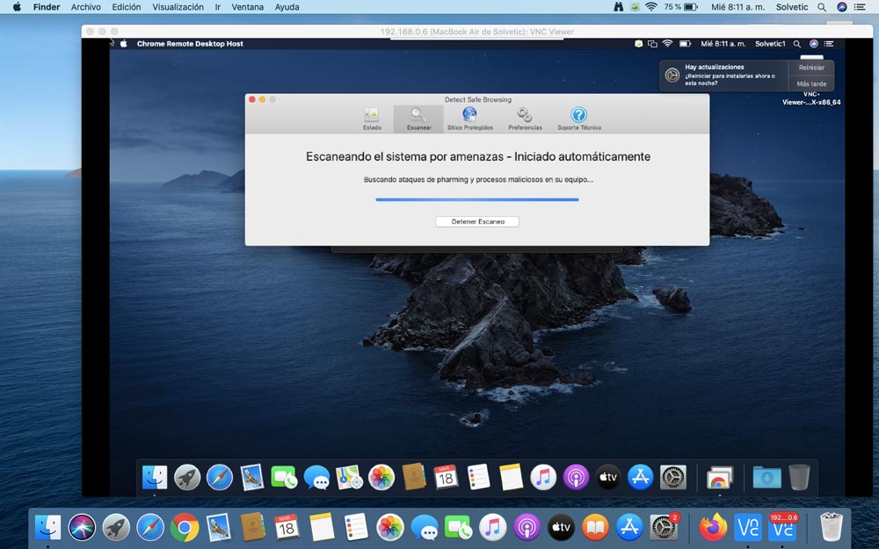Click the Hay actualizaciones notification gear icon
This screenshot has height=549, width=879.
[x=672, y=75]
